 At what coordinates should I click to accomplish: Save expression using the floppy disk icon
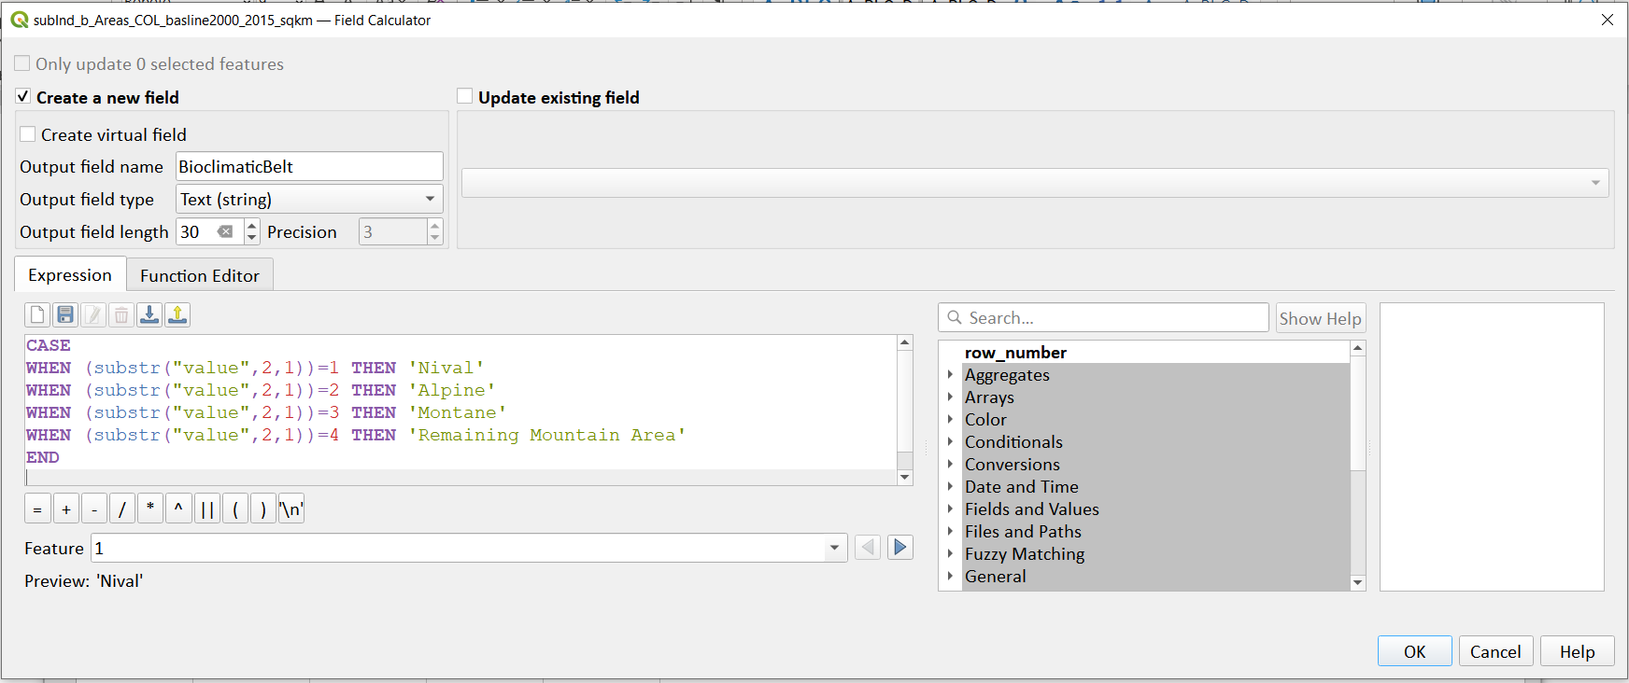65,315
